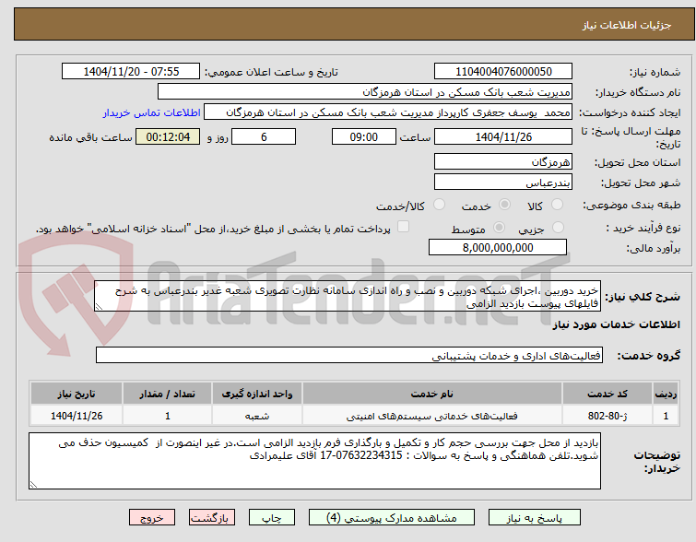
Task: Click the announcement date field 1404/11/20 - 07:55
Action: (x=131, y=72)
